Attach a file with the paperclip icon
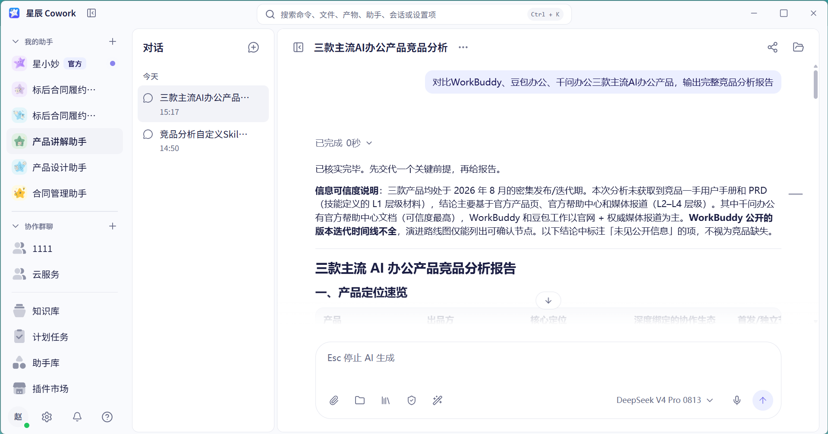This screenshot has width=828, height=434. pos(334,400)
